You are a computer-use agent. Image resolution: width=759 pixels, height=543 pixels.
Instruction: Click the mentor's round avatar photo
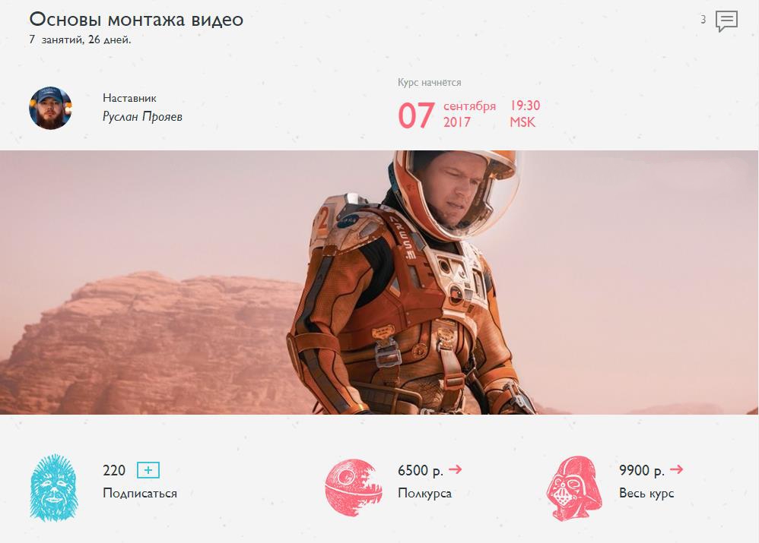(x=50, y=108)
